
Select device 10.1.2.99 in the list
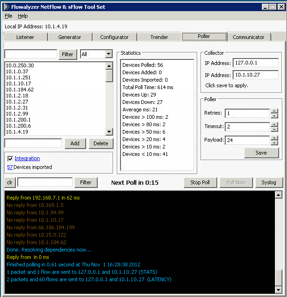[55, 114]
